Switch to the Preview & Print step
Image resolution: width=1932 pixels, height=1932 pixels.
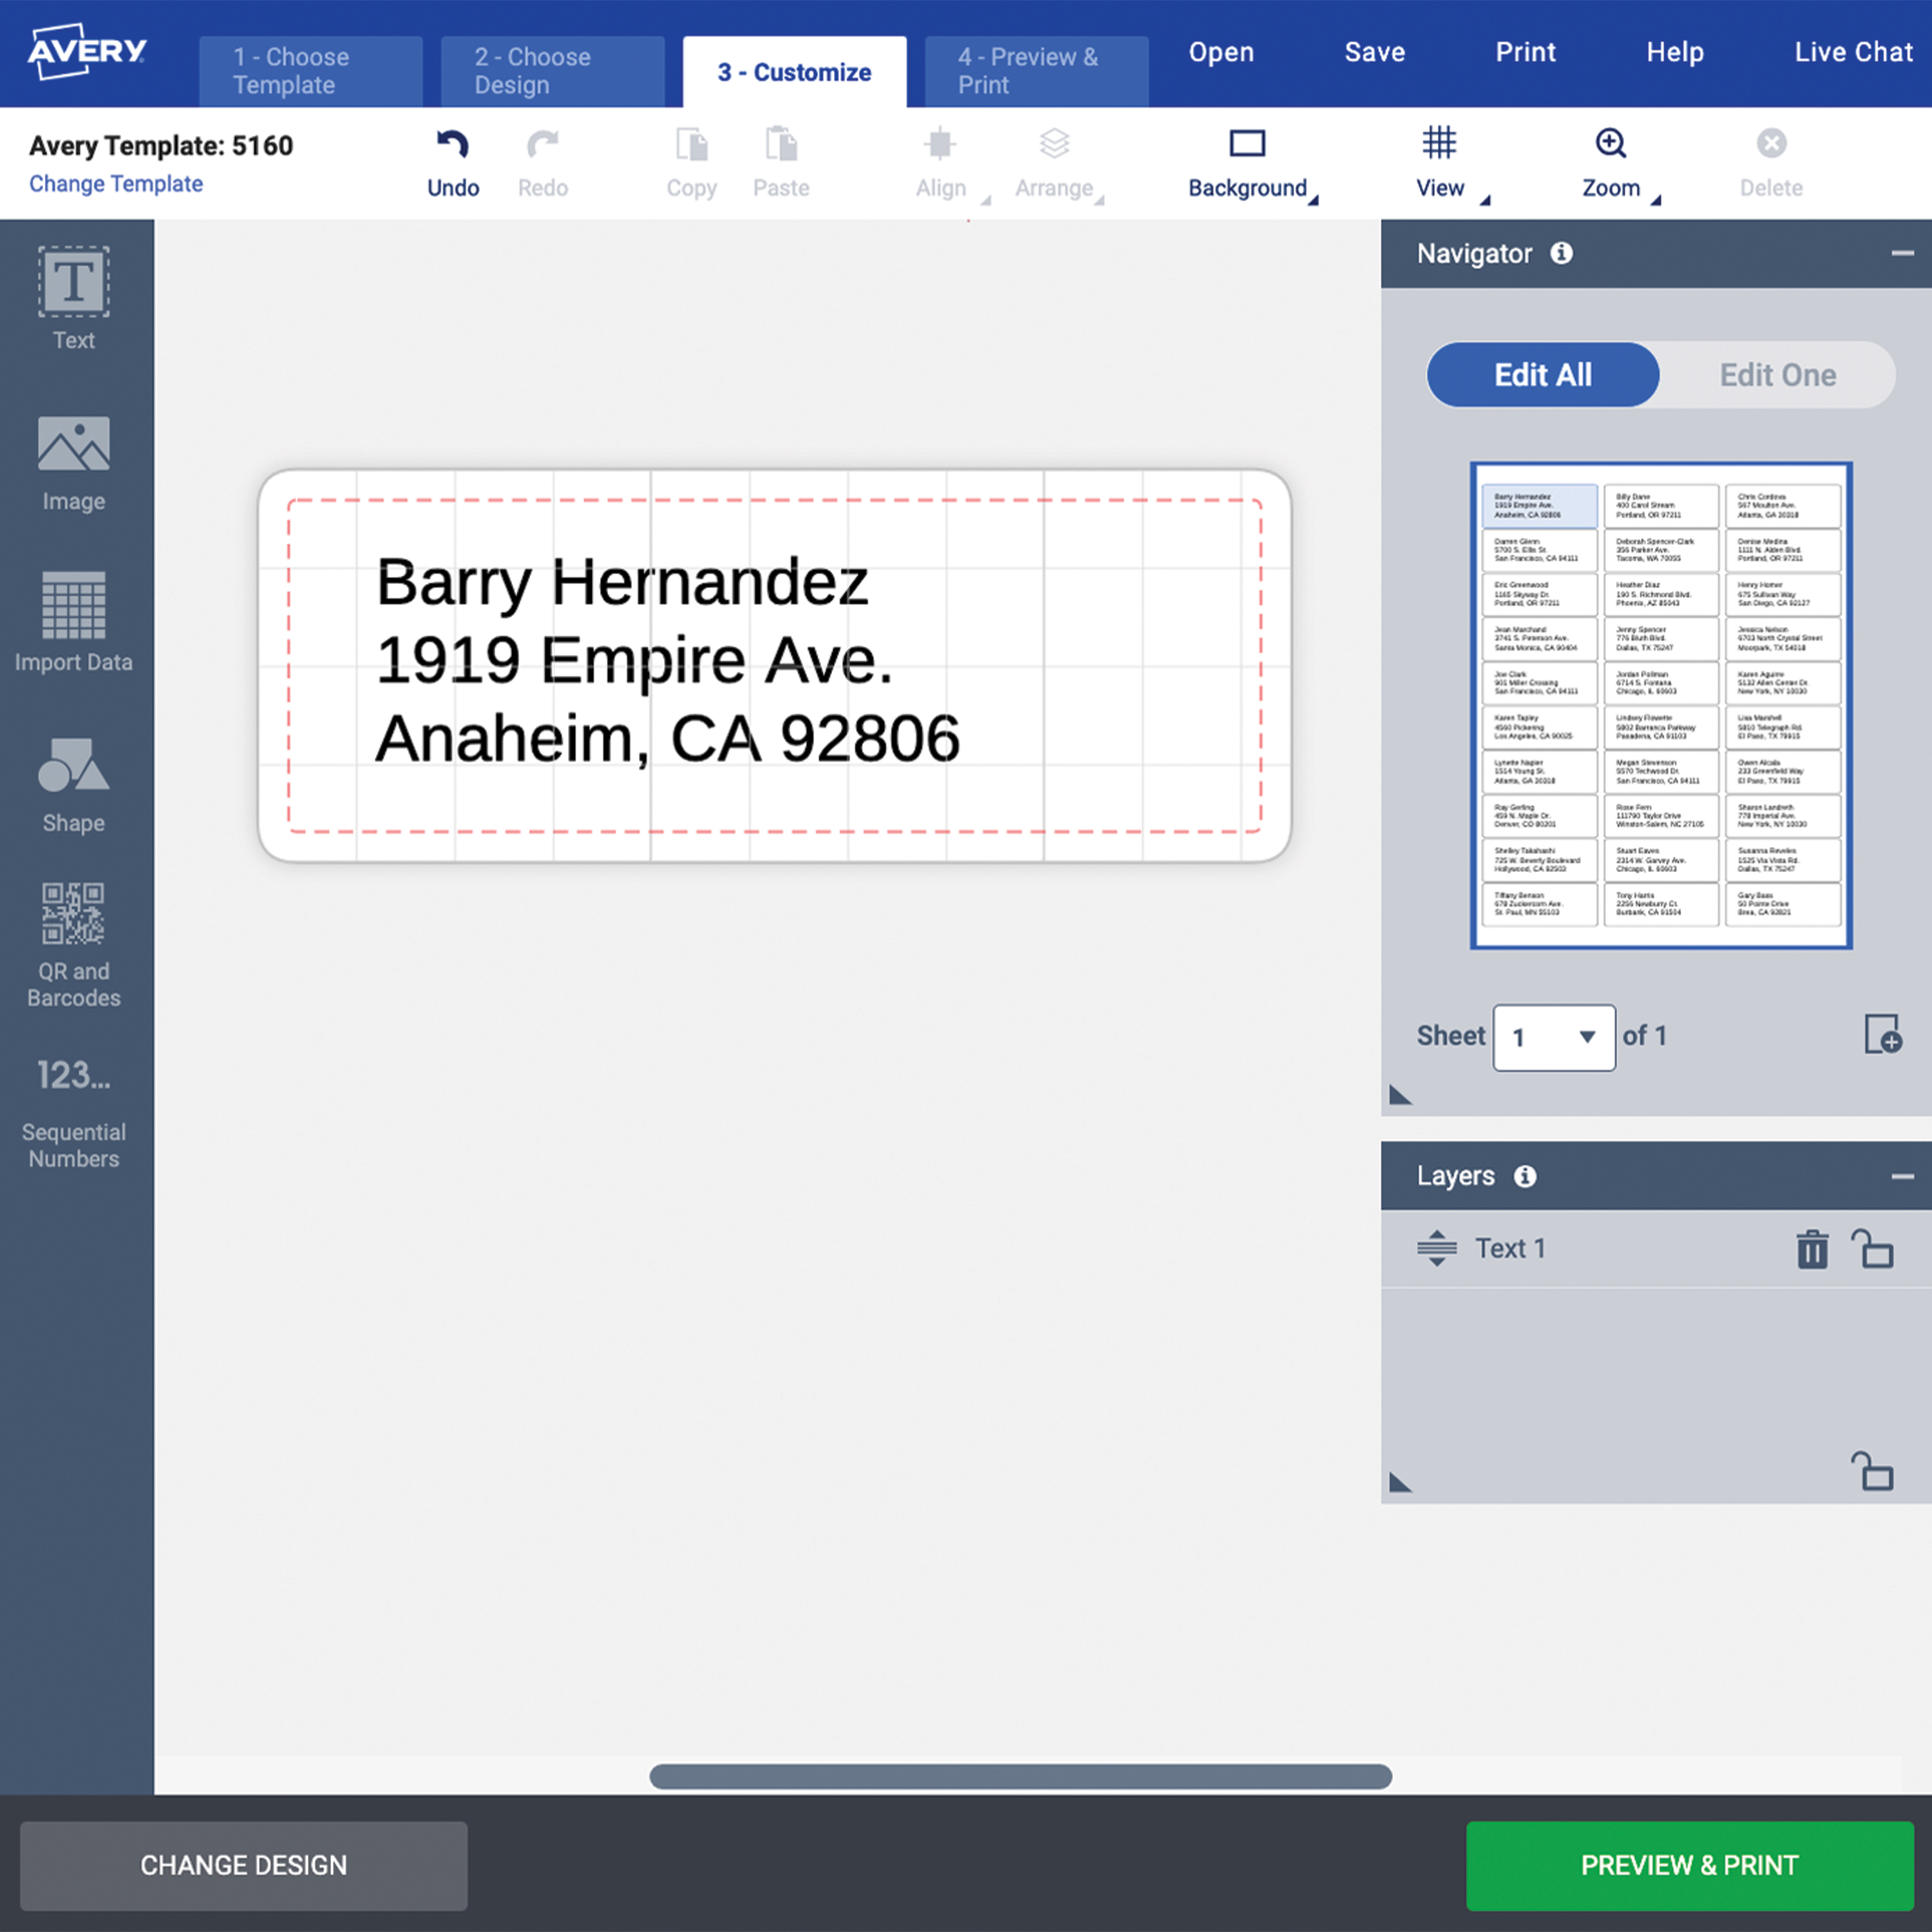(x=1036, y=70)
